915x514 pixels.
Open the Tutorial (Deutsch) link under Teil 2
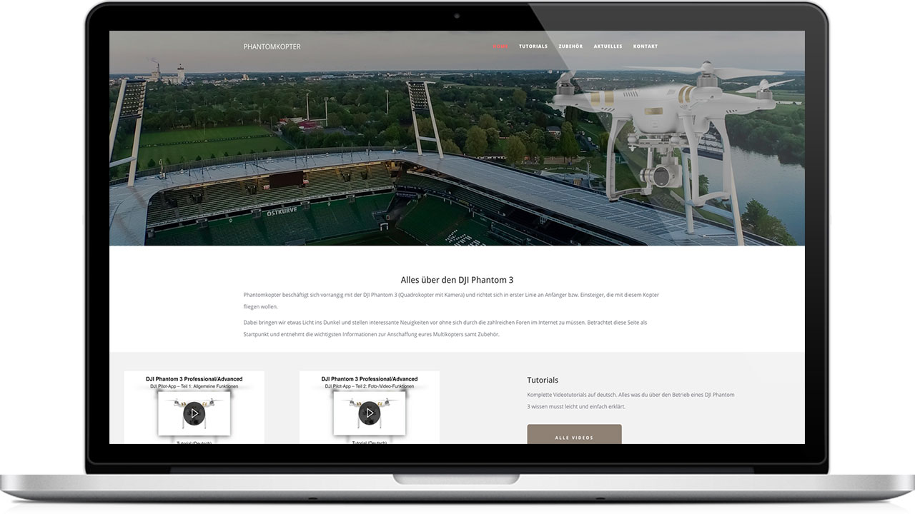[x=370, y=443]
